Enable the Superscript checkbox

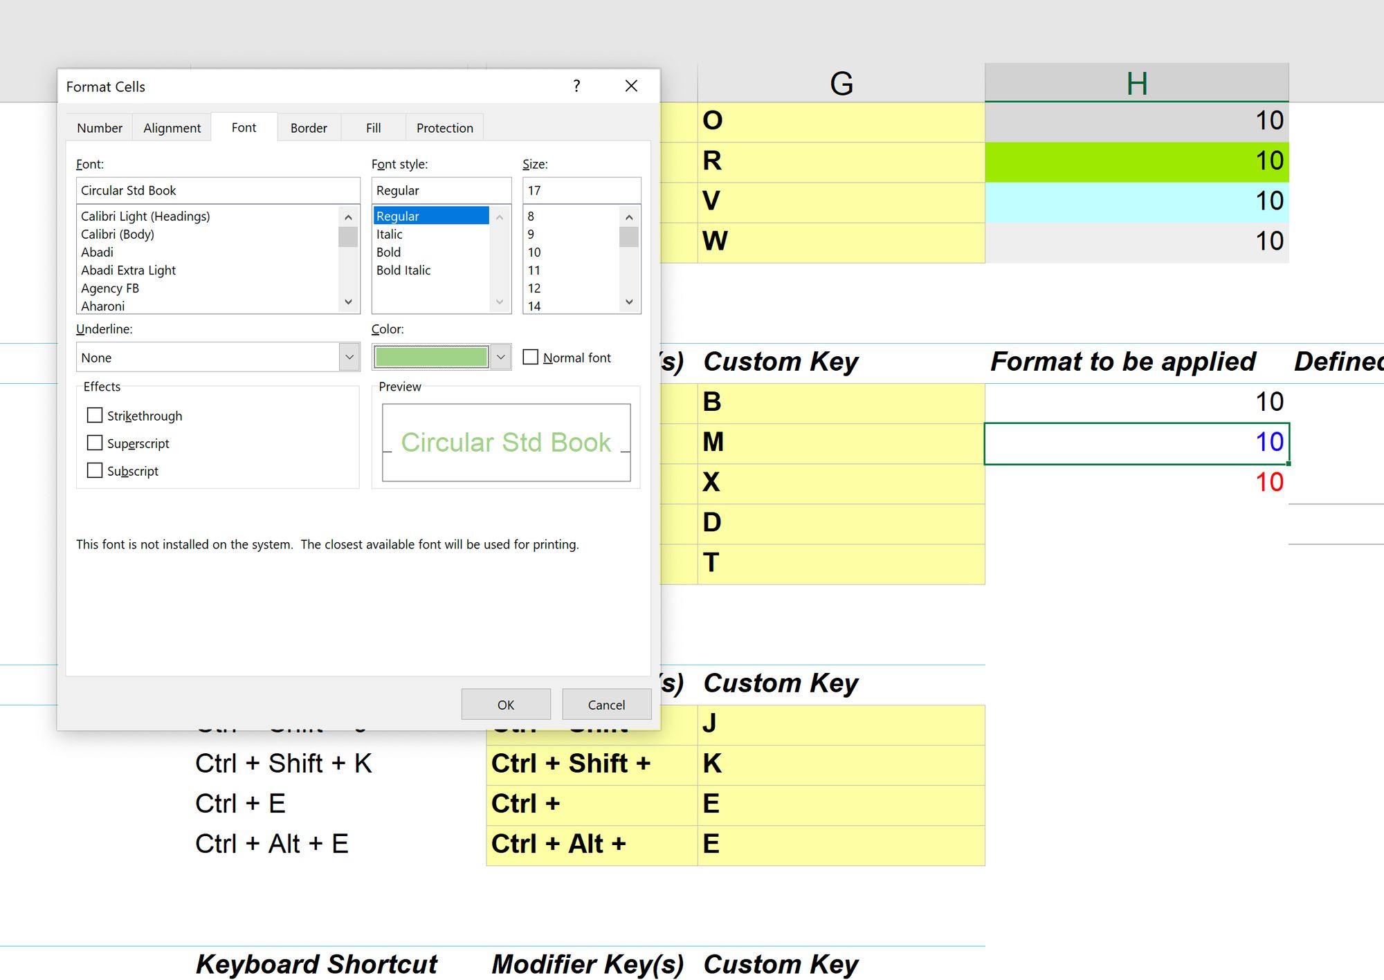95,443
